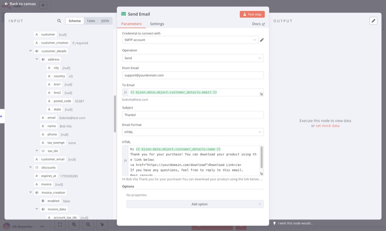386x231 pixels.
Task: Click the discounts list type icon
Action: click(x=37, y=167)
